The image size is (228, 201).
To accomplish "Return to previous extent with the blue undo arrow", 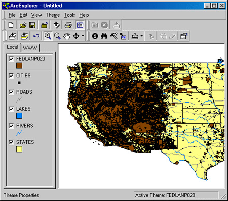I will coord(36,36).
